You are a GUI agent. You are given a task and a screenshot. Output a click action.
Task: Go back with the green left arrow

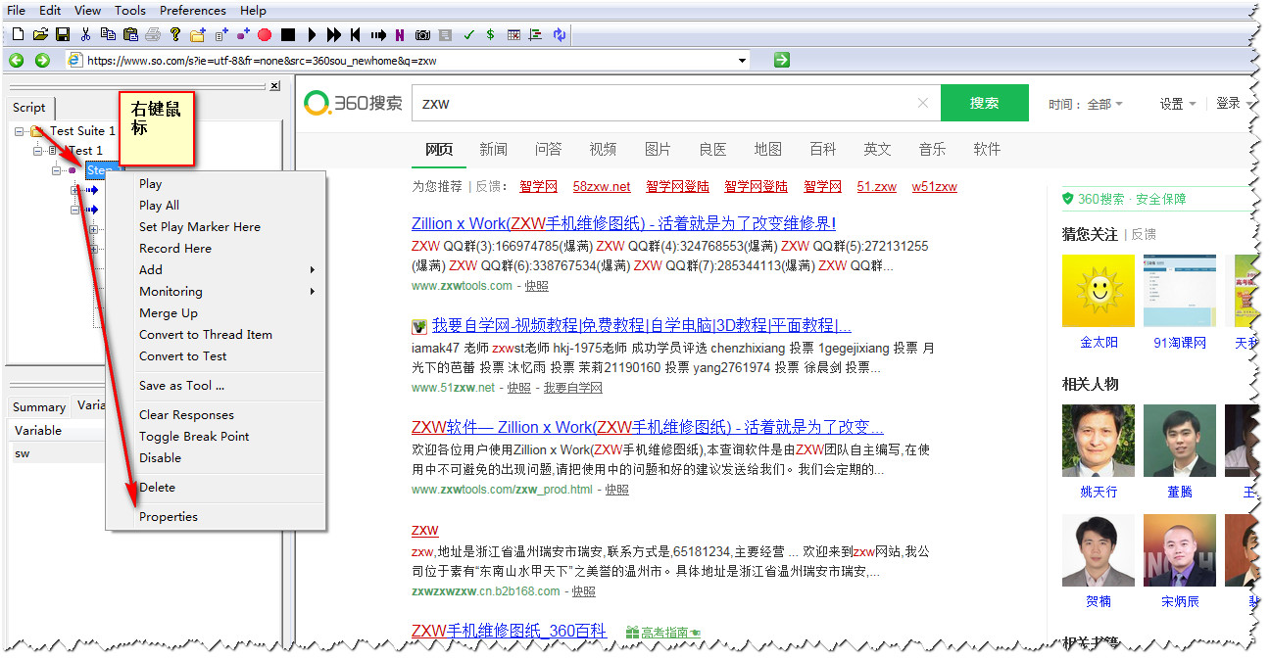[17, 60]
